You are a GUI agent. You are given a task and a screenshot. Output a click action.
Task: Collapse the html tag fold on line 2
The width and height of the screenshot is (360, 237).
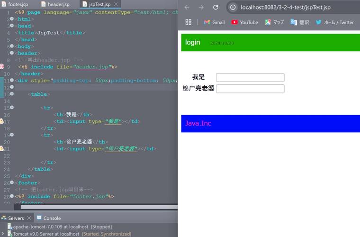(12, 19)
